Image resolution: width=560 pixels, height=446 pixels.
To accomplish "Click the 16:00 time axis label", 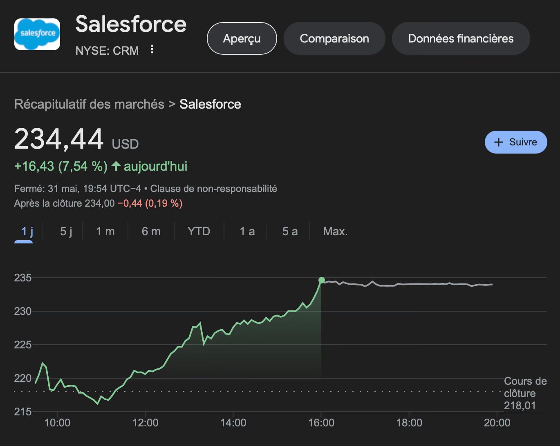I will point(321,423).
